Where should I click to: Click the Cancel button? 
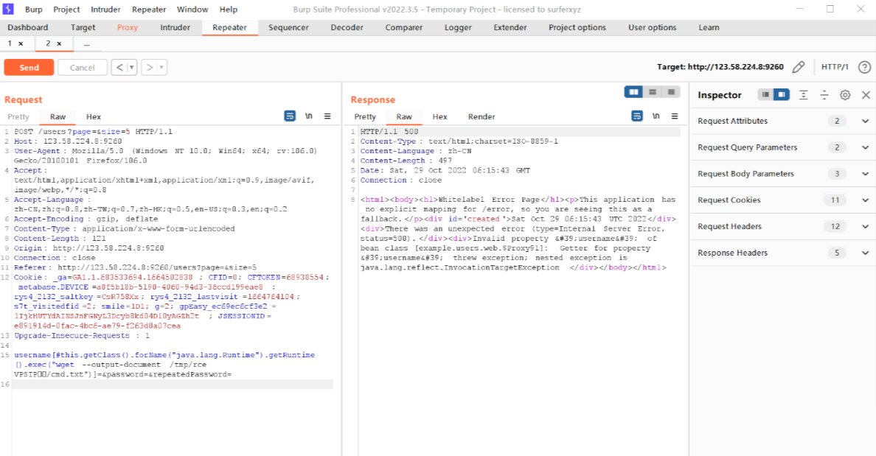click(82, 68)
